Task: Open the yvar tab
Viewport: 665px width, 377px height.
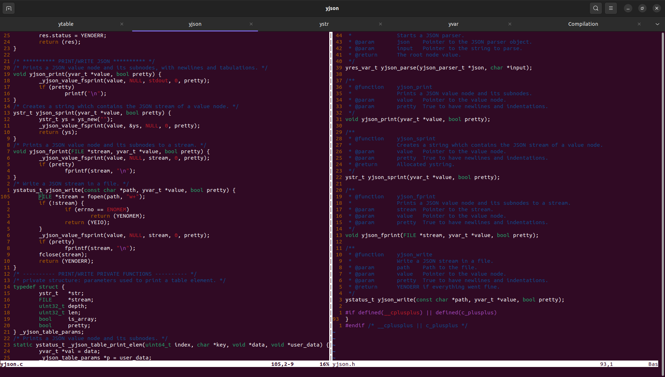Action: tap(454, 24)
